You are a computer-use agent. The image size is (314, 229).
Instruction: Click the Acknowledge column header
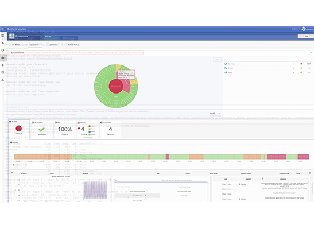[284, 173]
